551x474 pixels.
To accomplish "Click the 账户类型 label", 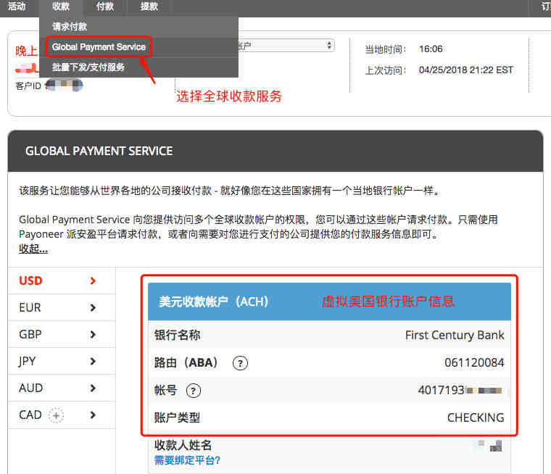I will tap(177, 417).
